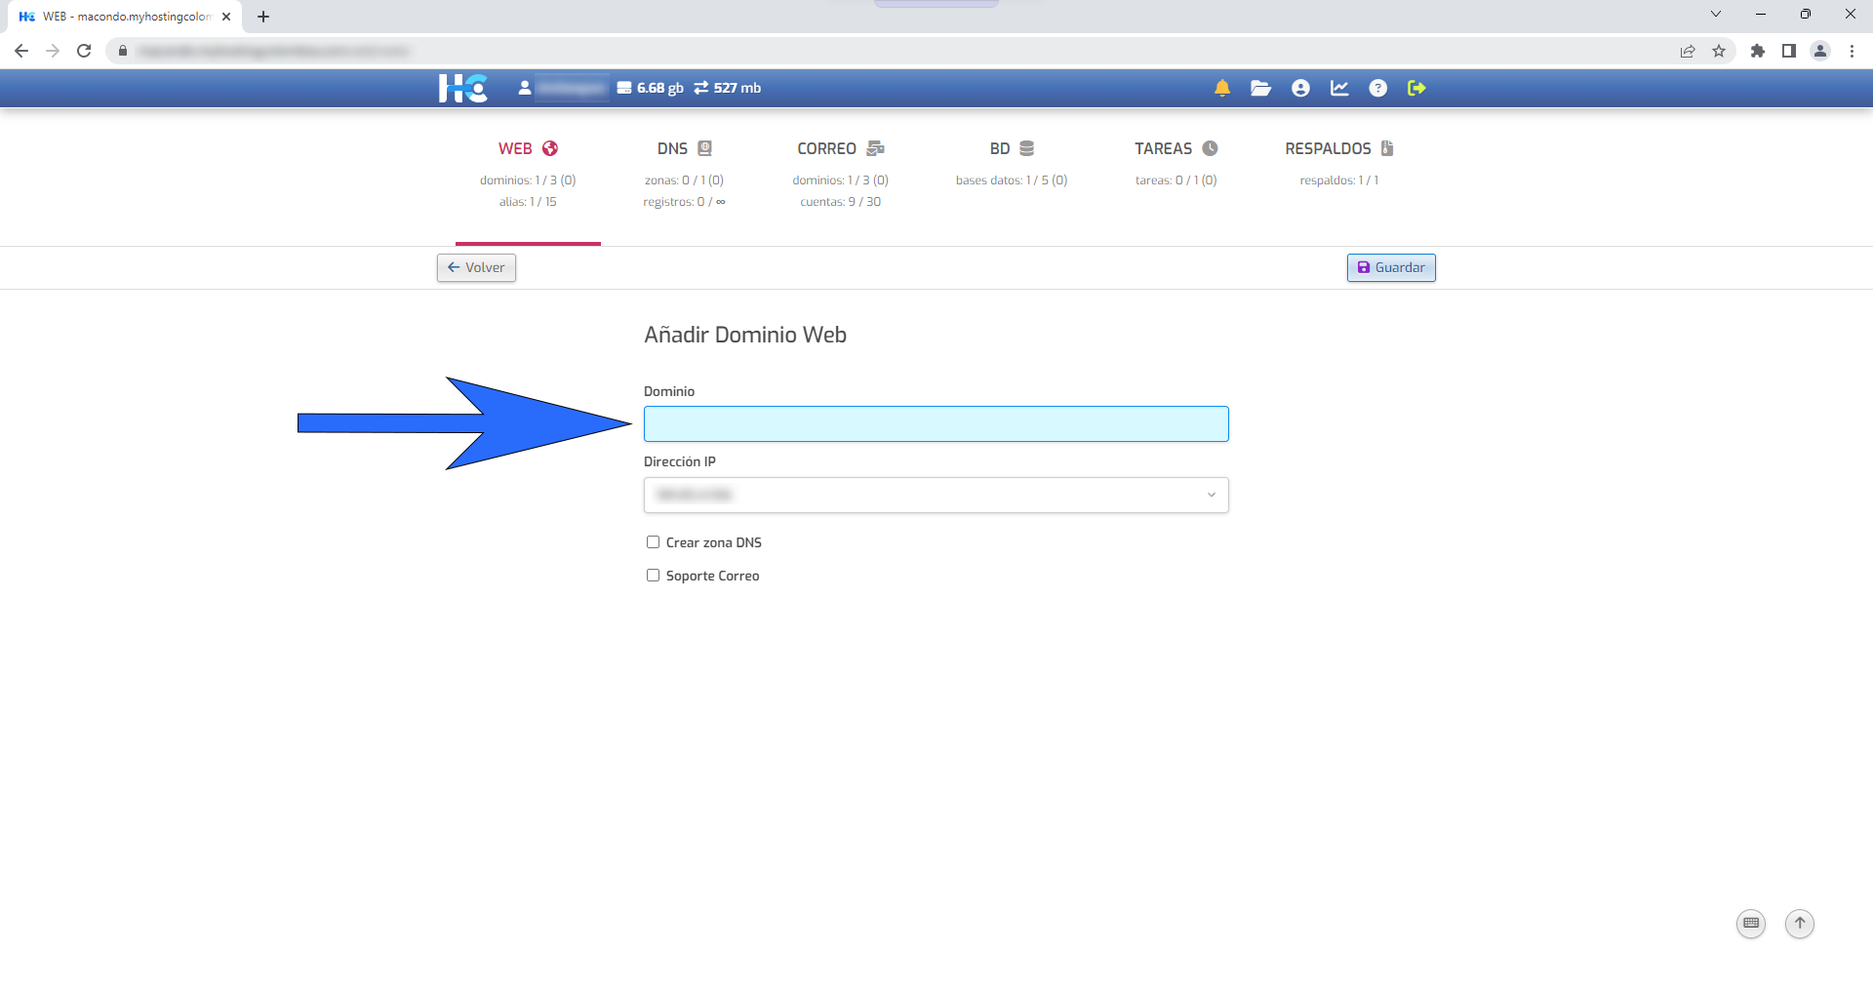Click the 'Crear zona DNS' label text
Image resolution: width=1873 pixels, height=998 pixels.
tap(714, 542)
